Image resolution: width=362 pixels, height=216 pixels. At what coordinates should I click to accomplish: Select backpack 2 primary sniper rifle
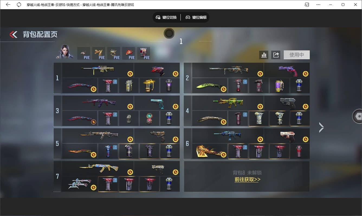pos(228,70)
